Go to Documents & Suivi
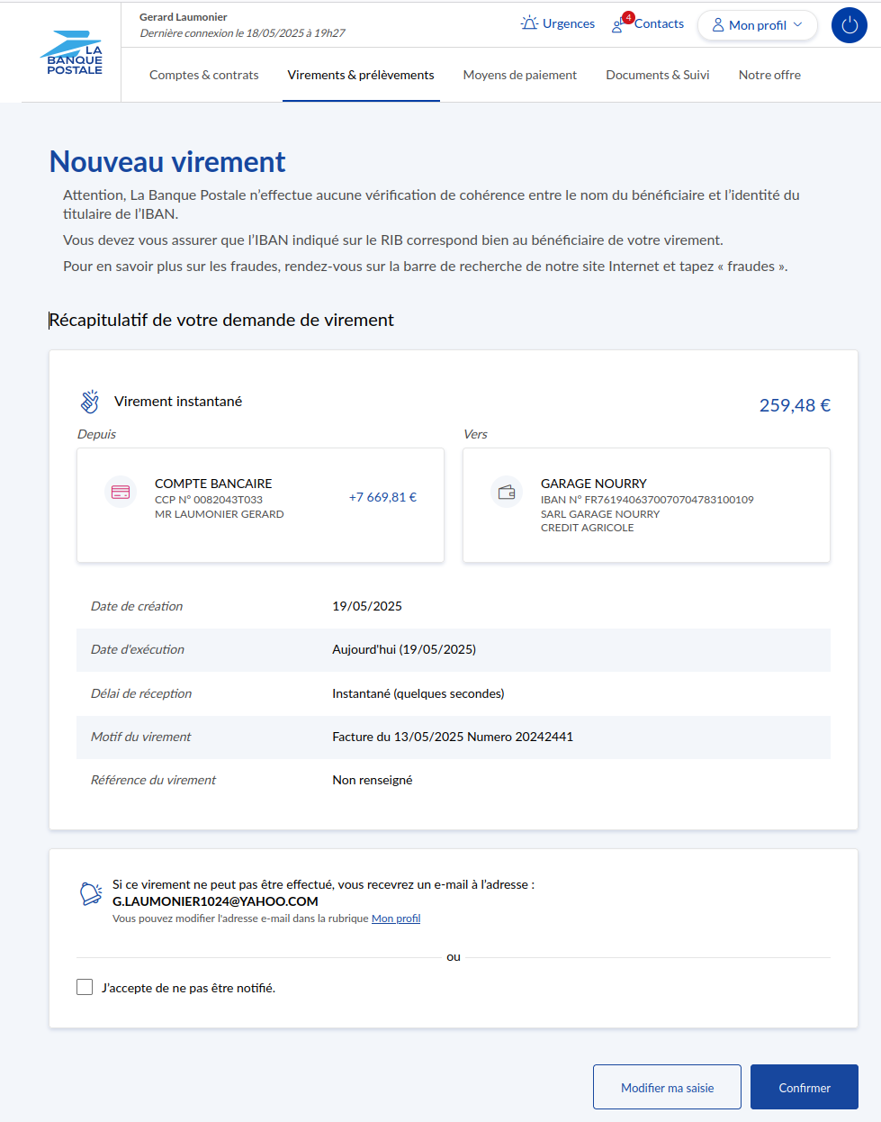The width and height of the screenshot is (881, 1122). coord(658,75)
